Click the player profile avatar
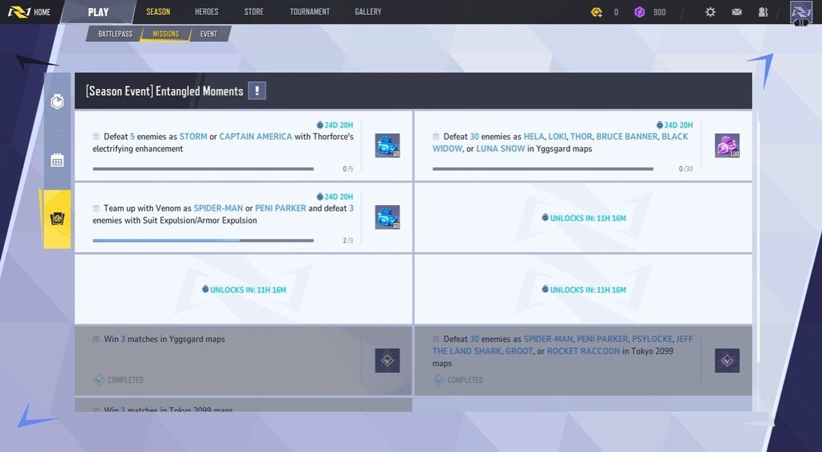The width and height of the screenshot is (822, 452). 801,12
